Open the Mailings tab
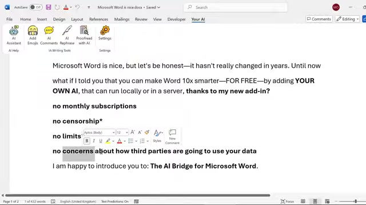366x205 pixels. click(122, 19)
